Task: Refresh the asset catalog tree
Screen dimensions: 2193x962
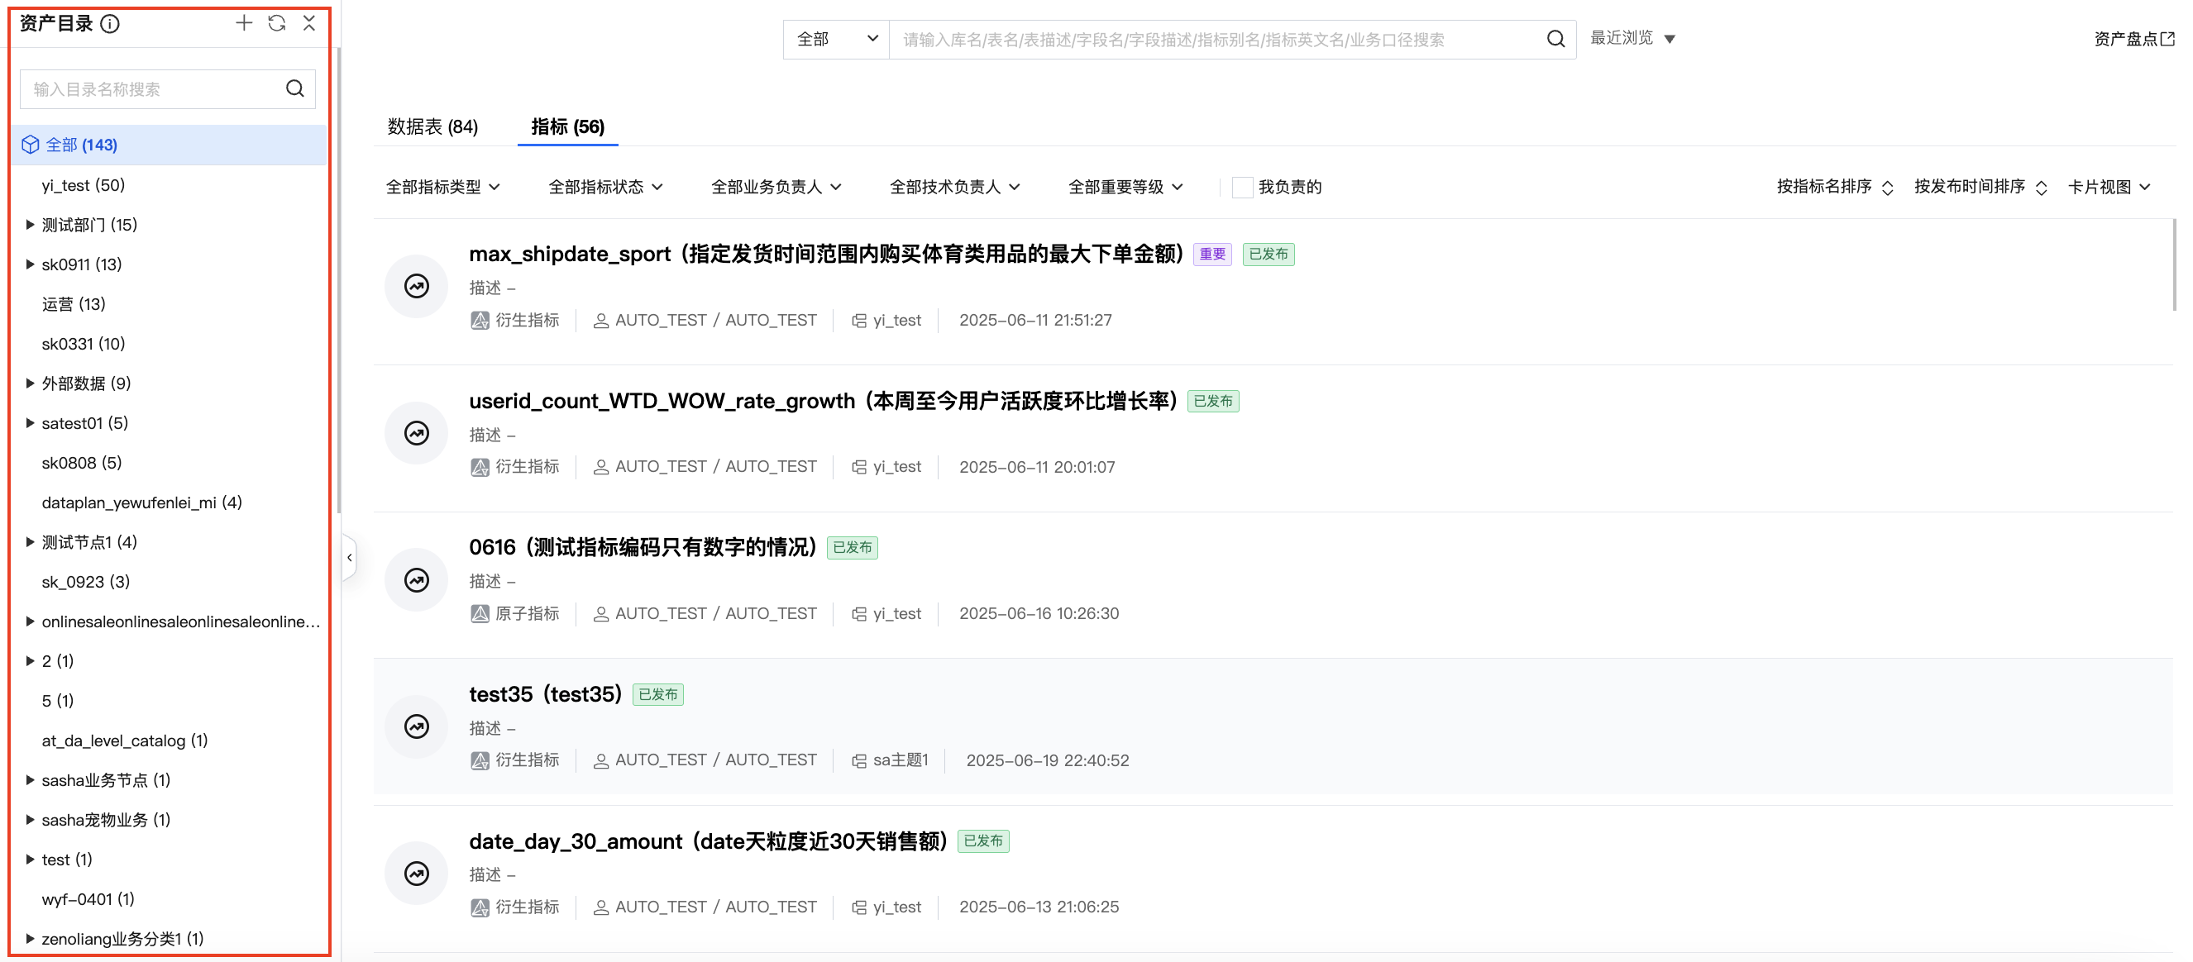Action: 277,23
